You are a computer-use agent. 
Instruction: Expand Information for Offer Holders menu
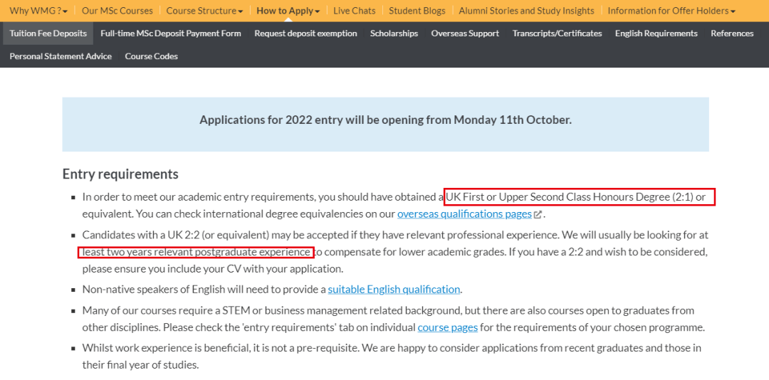click(x=671, y=11)
